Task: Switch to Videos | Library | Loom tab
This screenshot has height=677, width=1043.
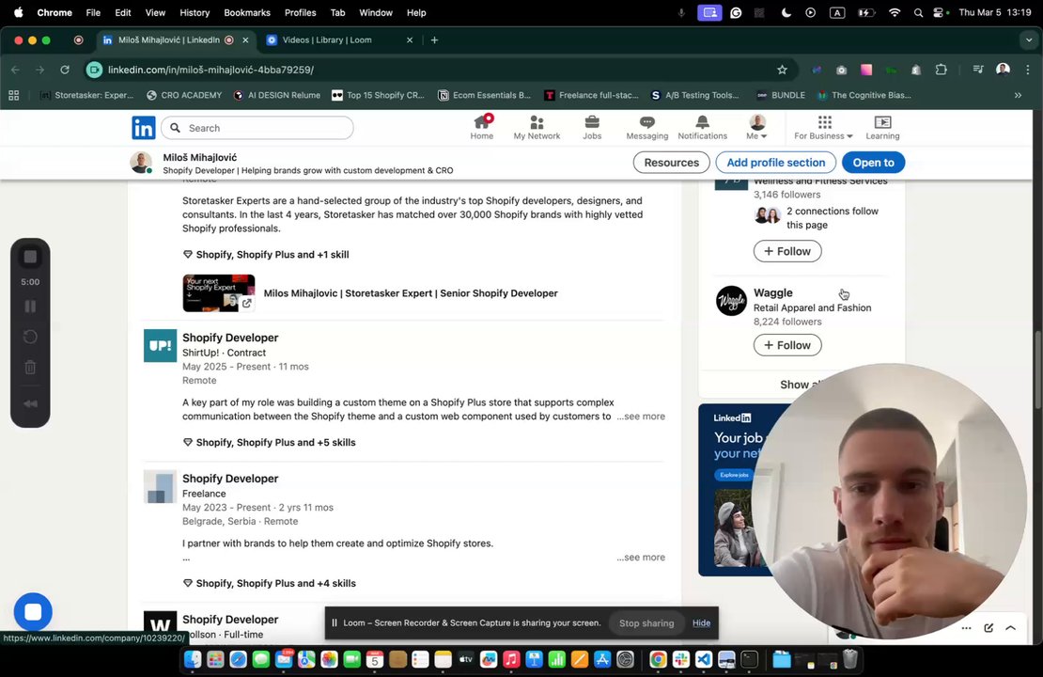Action: point(339,39)
